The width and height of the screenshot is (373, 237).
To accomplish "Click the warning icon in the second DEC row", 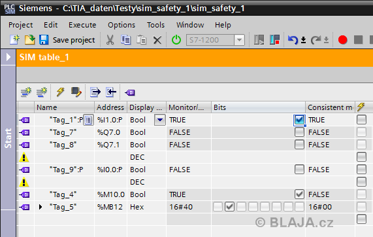I will pyautogui.click(x=24, y=182).
